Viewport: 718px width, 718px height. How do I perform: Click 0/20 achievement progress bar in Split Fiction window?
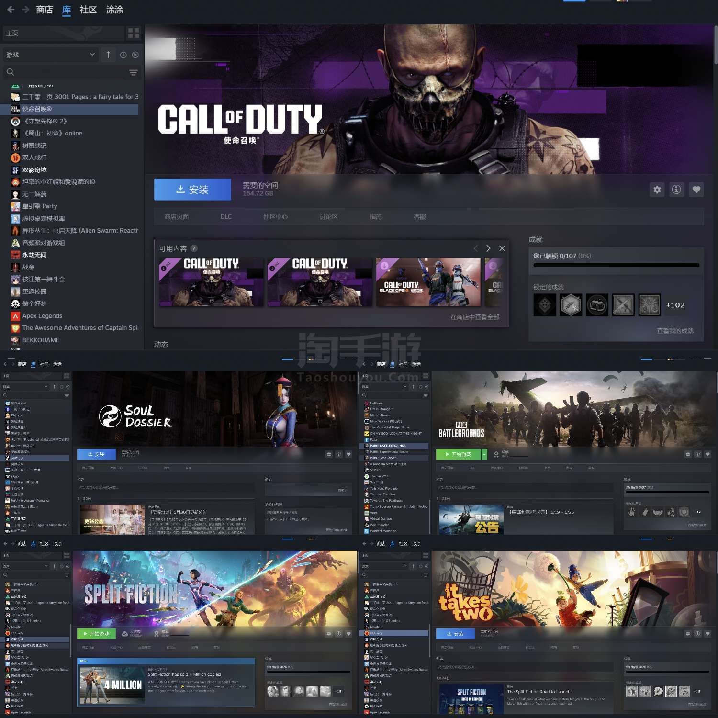308,671
